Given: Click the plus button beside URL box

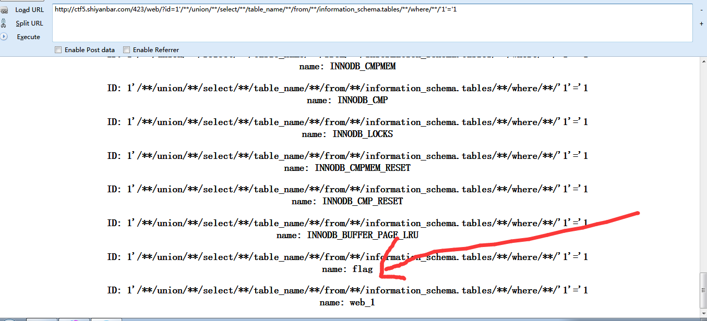Looking at the screenshot, I should pyautogui.click(x=701, y=23).
